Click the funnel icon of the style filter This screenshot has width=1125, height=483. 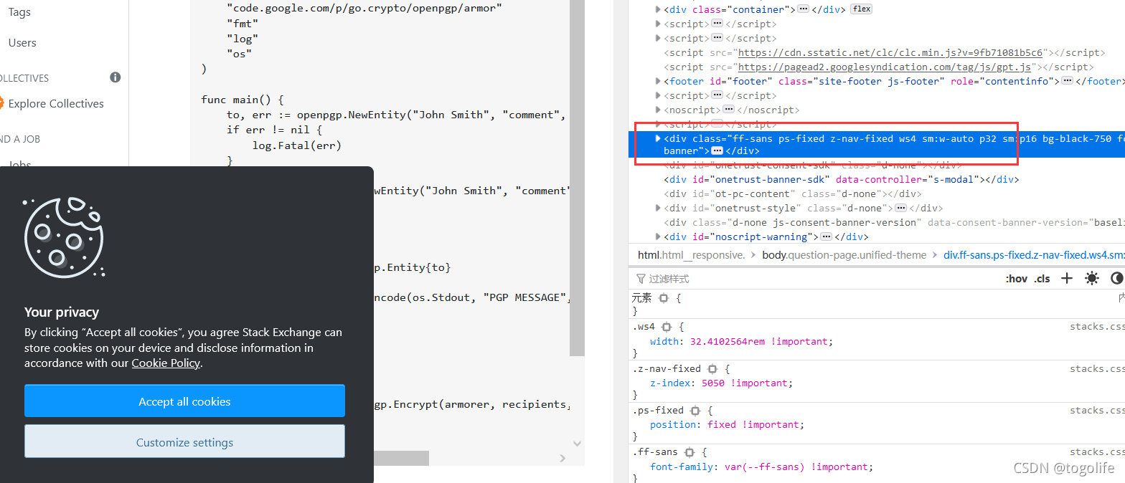pyautogui.click(x=641, y=279)
